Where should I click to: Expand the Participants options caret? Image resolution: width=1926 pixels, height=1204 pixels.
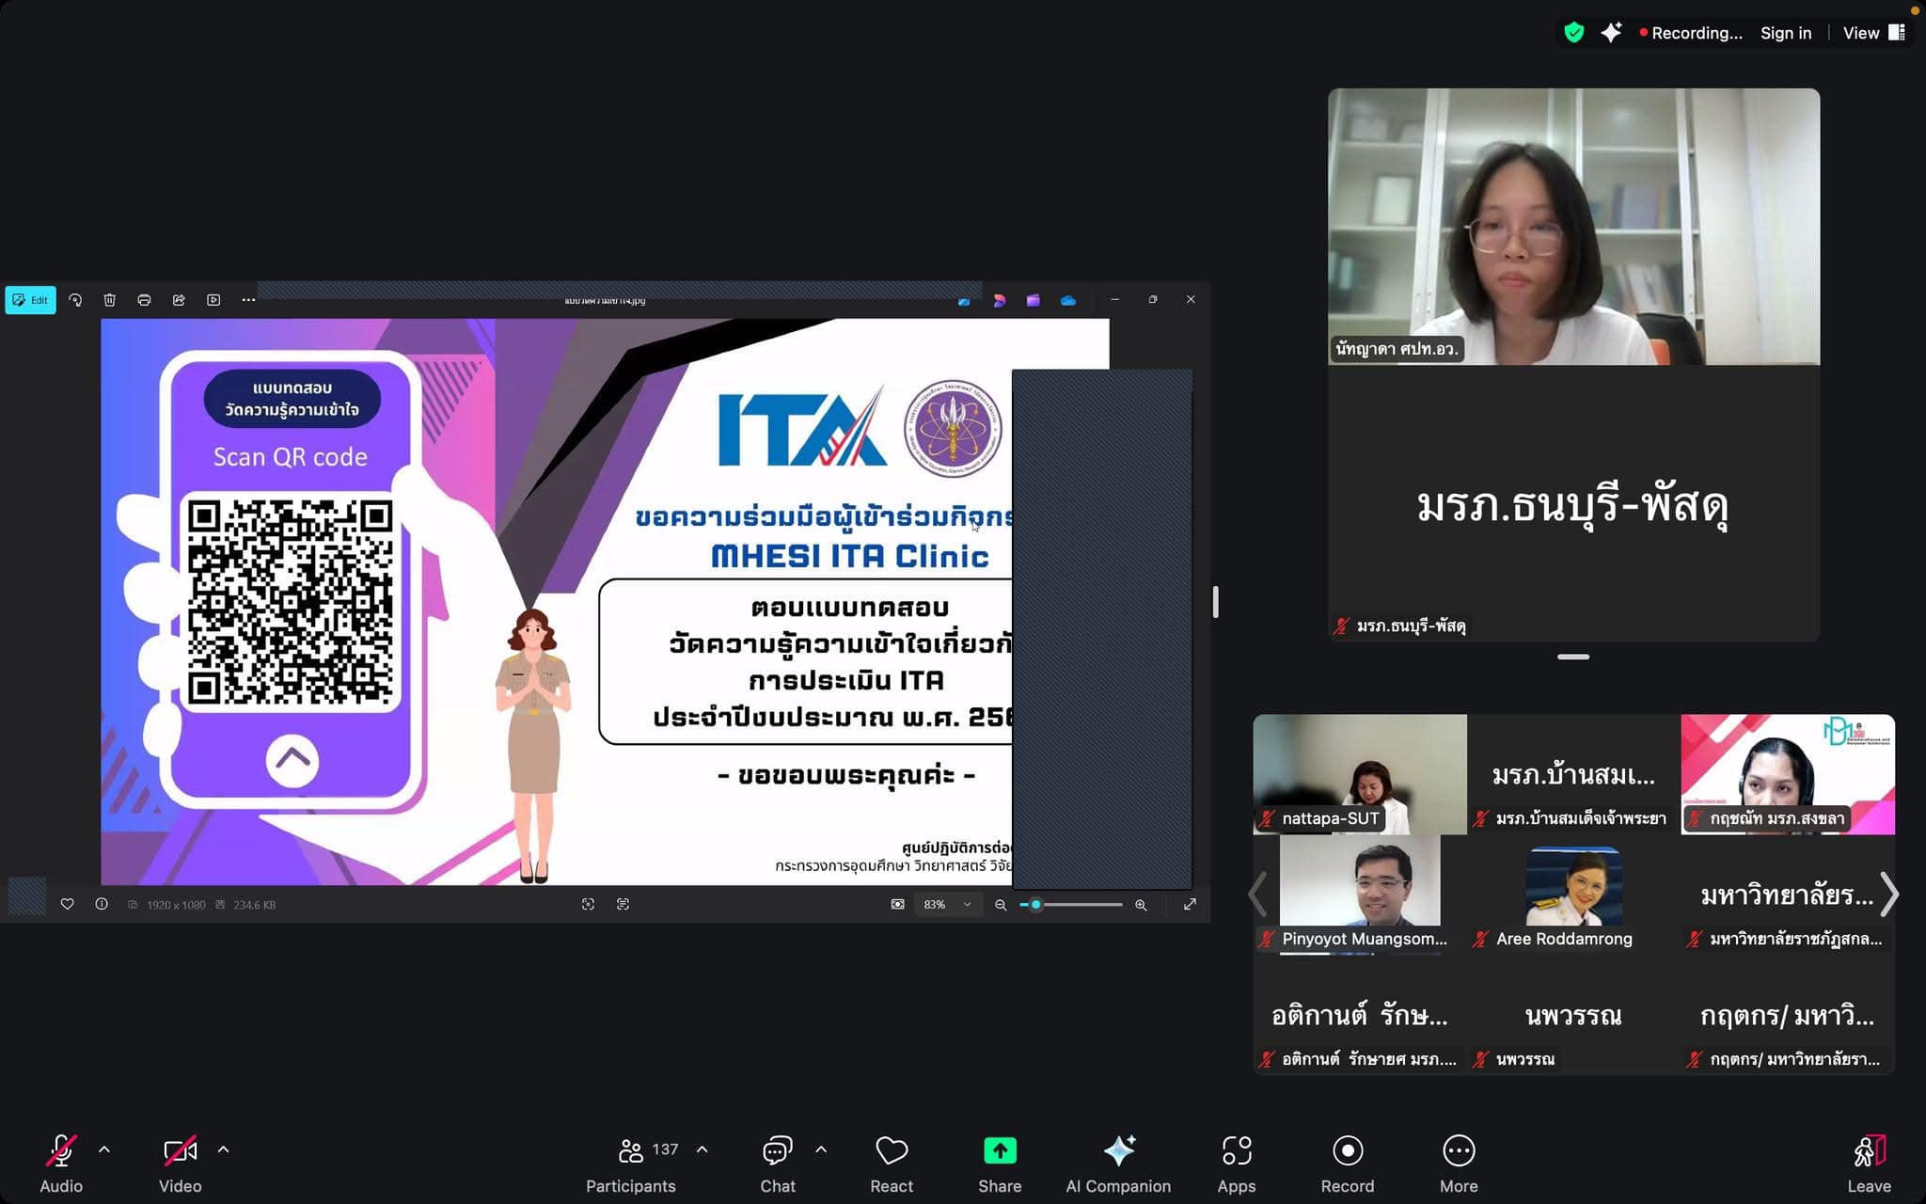point(703,1149)
